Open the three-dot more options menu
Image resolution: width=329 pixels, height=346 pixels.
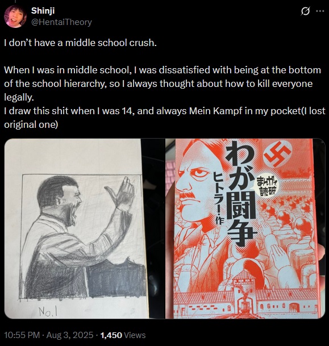[x=320, y=11]
